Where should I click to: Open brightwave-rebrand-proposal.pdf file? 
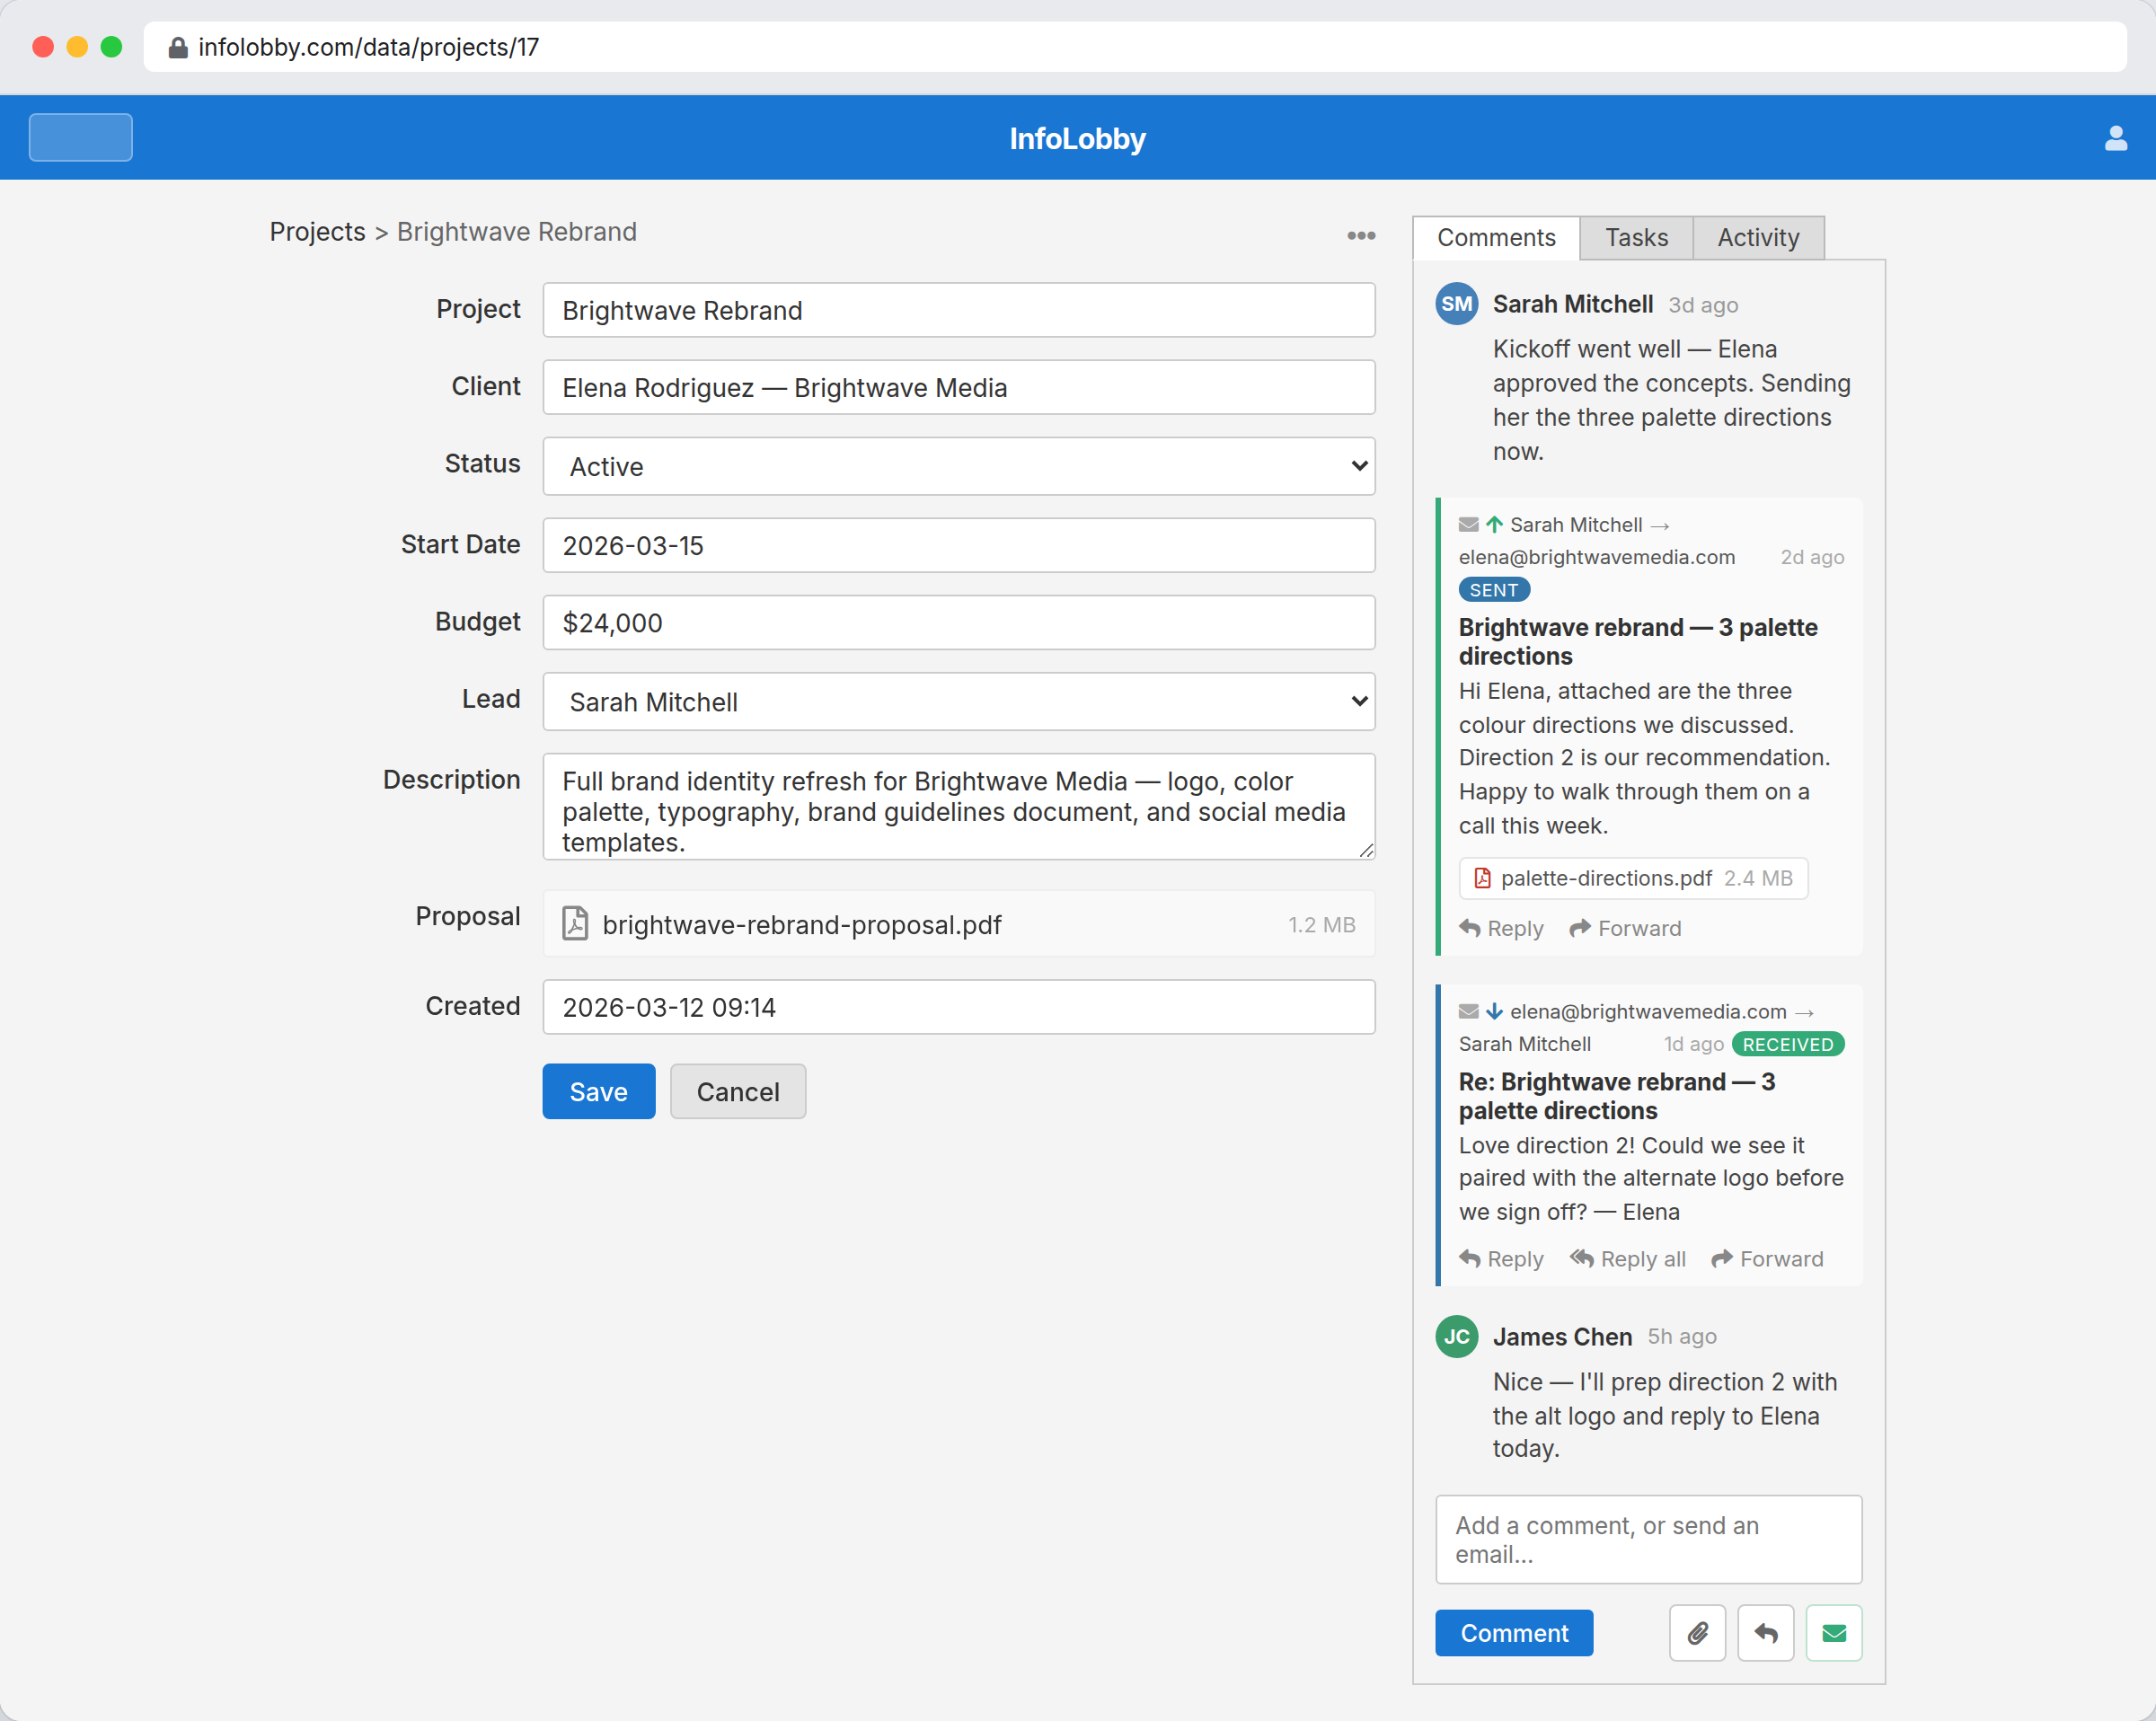tap(958, 924)
